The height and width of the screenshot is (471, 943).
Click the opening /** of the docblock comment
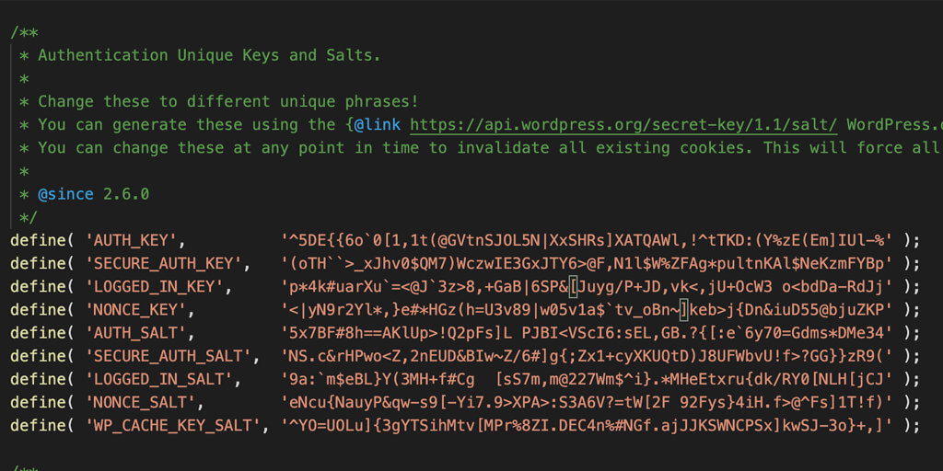(x=24, y=33)
